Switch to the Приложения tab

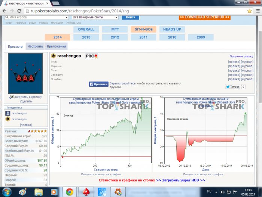point(56,47)
